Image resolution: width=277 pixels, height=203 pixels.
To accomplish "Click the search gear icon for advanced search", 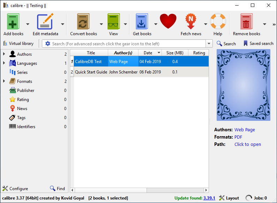I will (x=48, y=44).
